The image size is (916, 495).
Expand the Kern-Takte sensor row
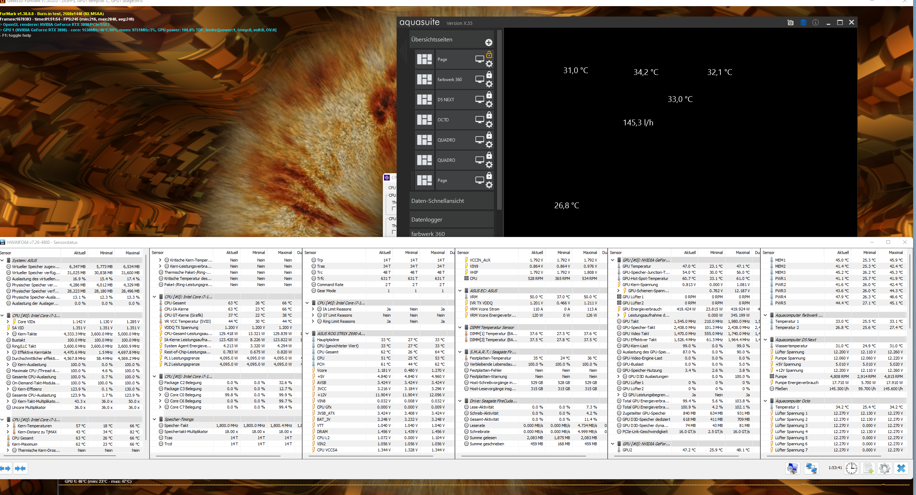8,334
